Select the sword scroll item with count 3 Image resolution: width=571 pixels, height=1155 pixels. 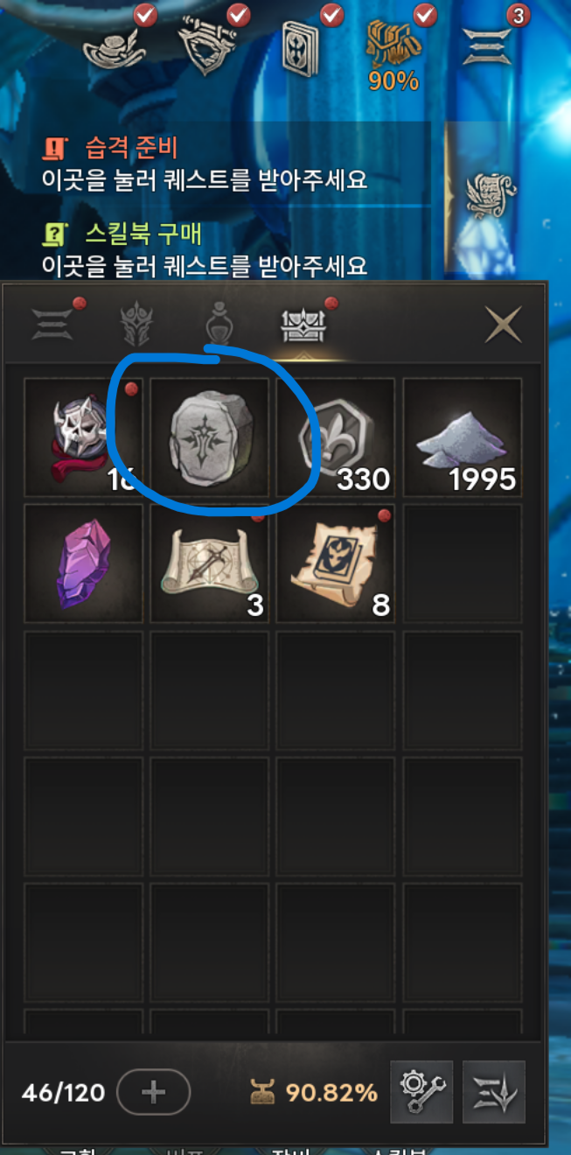pos(210,563)
